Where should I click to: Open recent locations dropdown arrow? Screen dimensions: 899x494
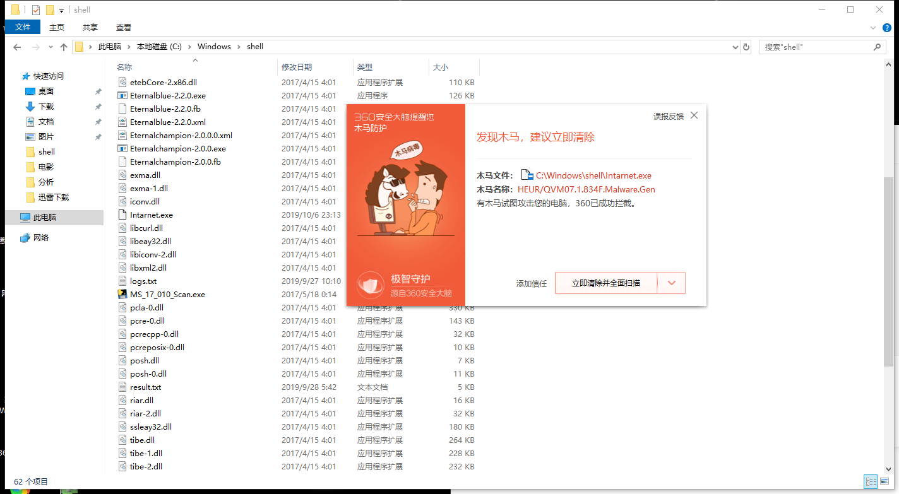(51, 47)
